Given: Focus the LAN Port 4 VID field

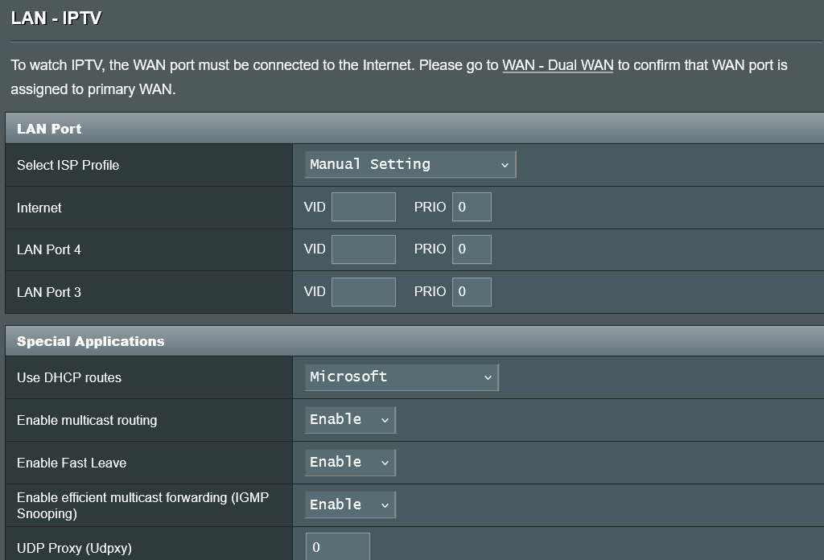Looking at the screenshot, I should click(x=363, y=249).
